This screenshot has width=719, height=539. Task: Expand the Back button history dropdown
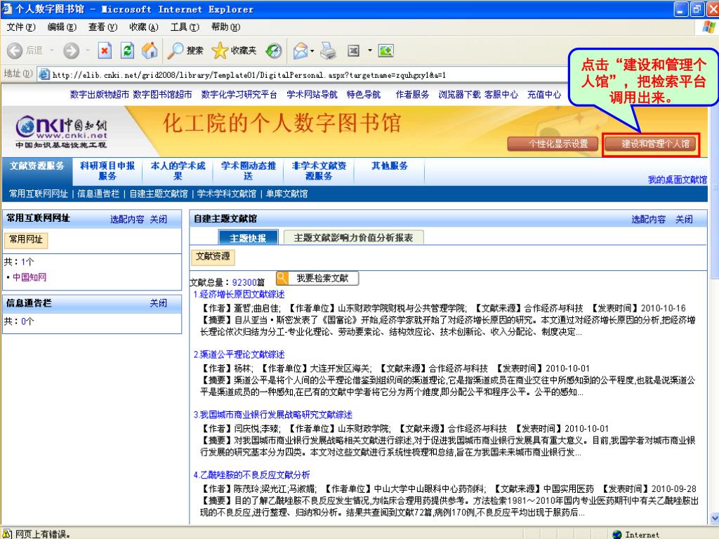click(x=52, y=51)
